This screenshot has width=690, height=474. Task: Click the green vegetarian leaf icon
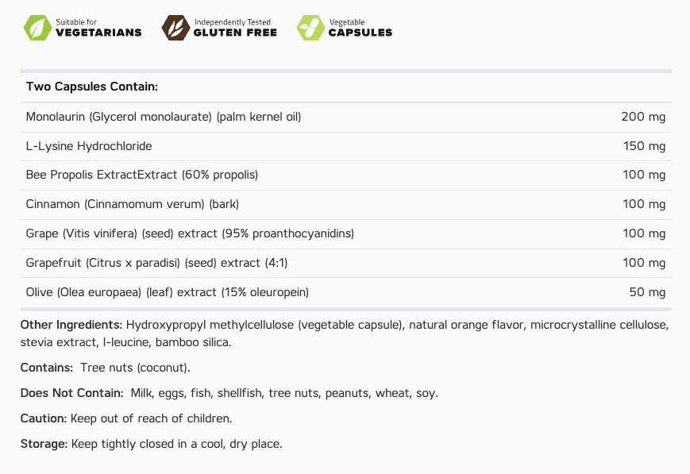pyautogui.click(x=37, y=28)
